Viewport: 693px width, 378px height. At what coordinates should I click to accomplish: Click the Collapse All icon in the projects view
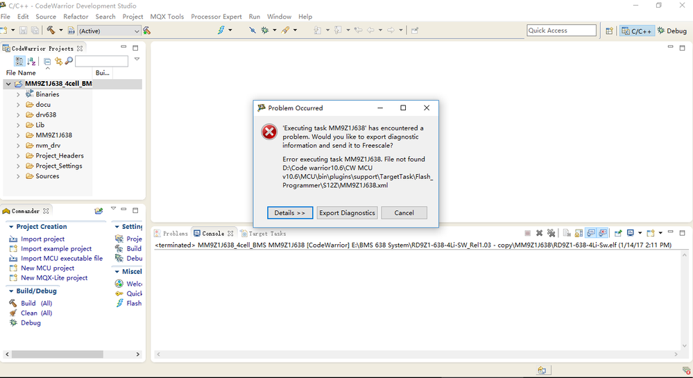tap(47, 61)
